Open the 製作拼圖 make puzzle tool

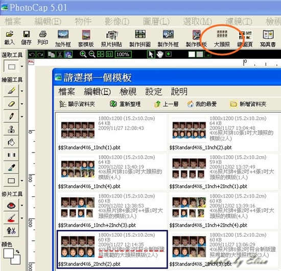coord(140,38)
